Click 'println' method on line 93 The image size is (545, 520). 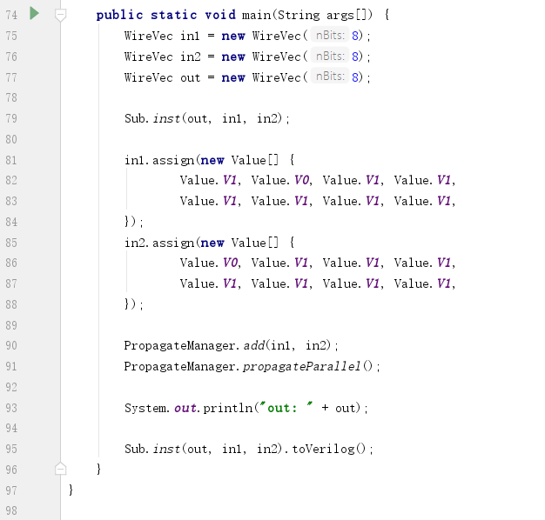tap(228, 408)
